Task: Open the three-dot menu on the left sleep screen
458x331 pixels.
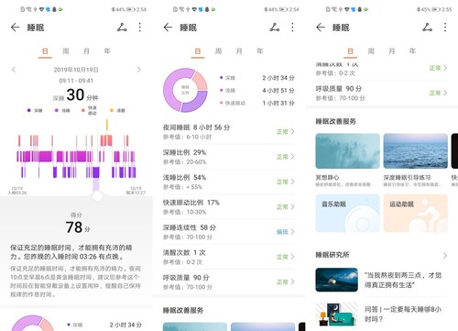Action: click(x=140, y=28)
